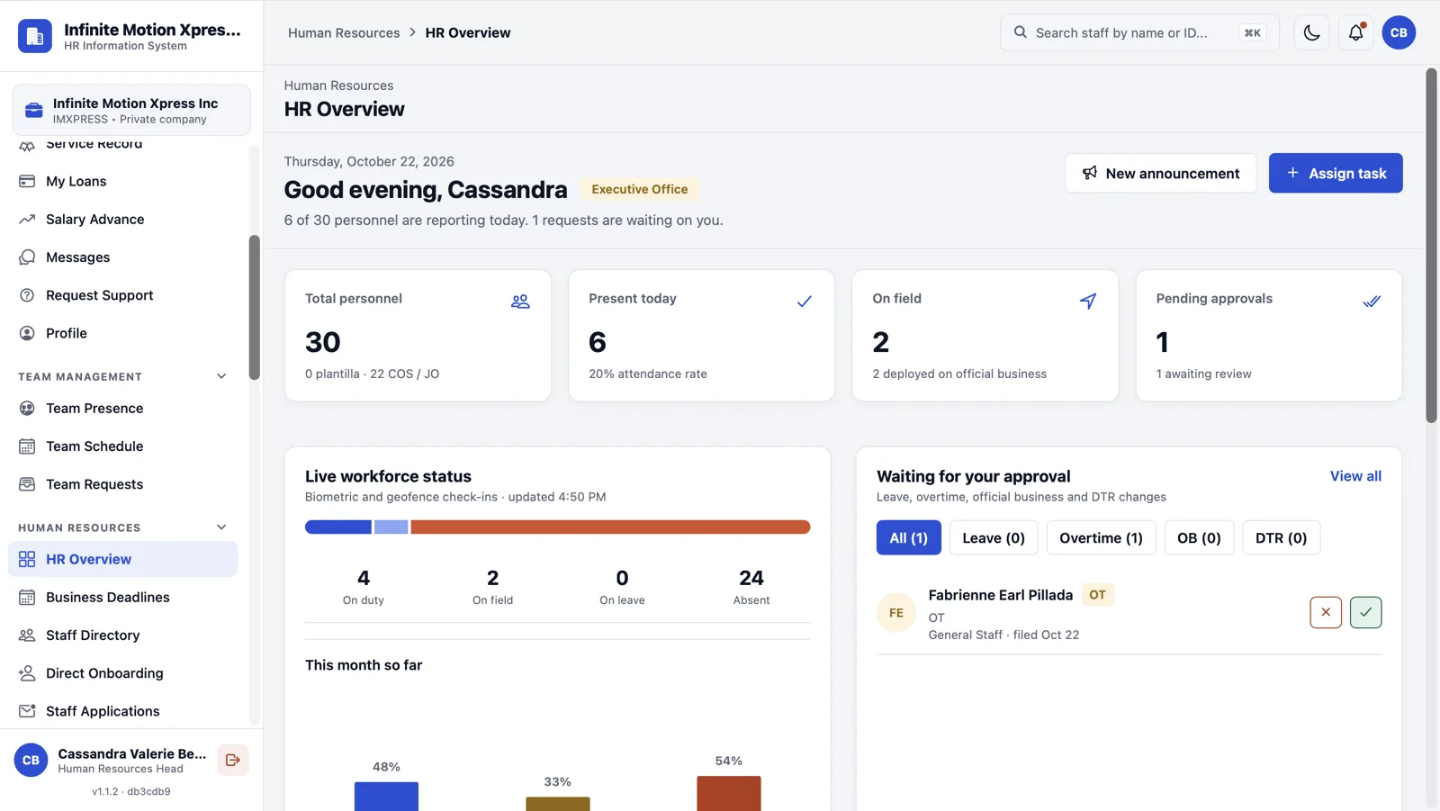Open Team Schedule

[x=124, y=446]
